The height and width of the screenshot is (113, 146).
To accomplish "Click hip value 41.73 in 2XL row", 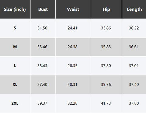I will pyautogui.click(x=106, y=103).
